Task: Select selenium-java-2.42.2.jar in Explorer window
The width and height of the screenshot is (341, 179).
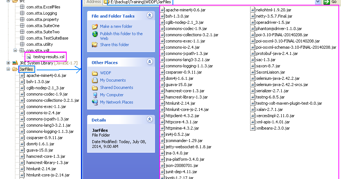Action: tap(278, 78)
